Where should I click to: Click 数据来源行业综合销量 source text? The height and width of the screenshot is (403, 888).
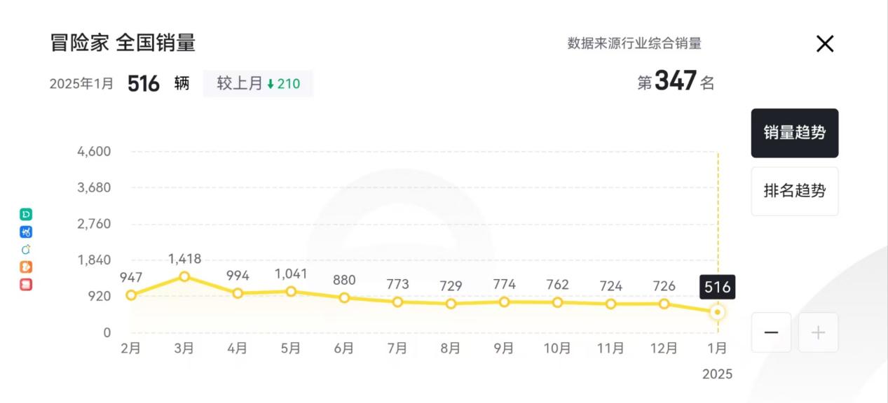click(634, 43)
